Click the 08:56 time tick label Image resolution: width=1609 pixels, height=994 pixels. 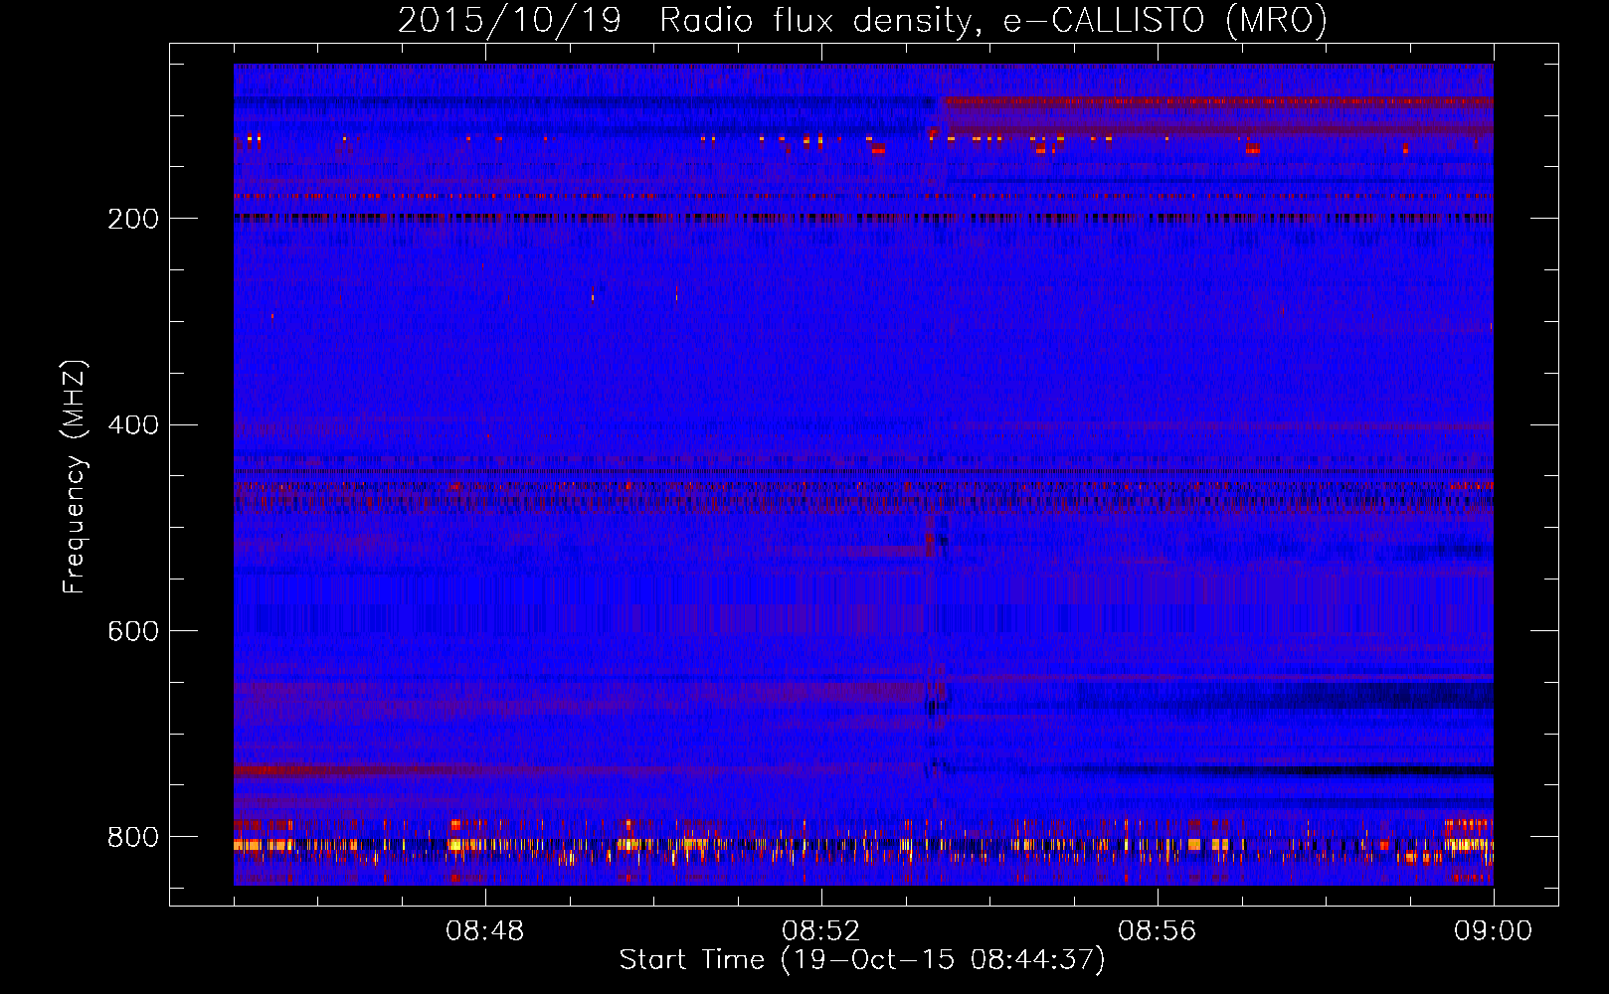[1158, 931]
